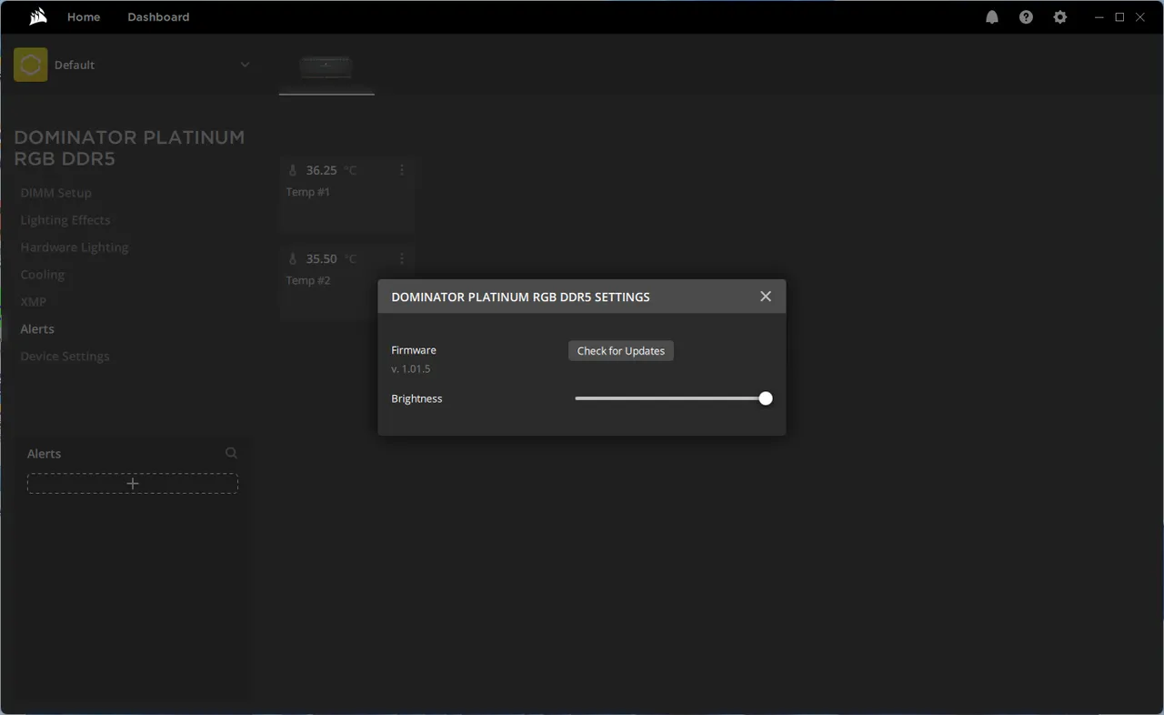Select the Dominator RAM device thumbnail
This screenshot has width=1164, height=715.
click(x=326, y=68)
